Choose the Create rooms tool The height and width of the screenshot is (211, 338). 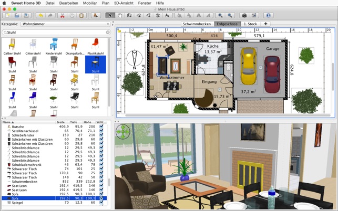click(x=139, y=16)
